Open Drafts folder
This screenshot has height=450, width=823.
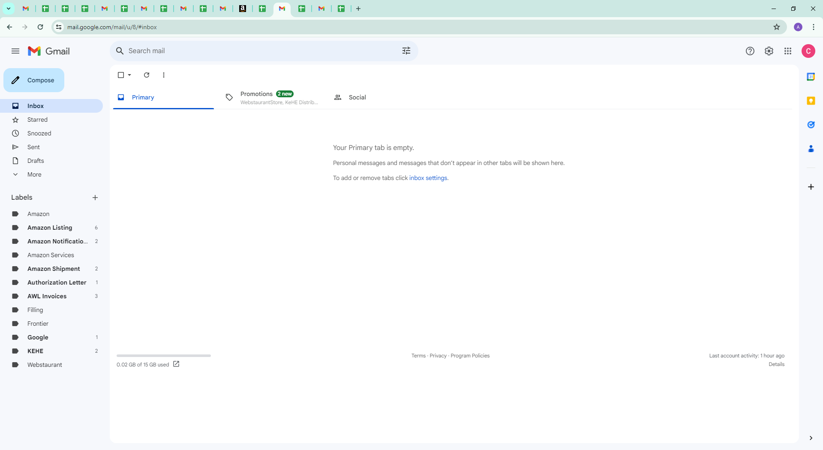[51, 161]
